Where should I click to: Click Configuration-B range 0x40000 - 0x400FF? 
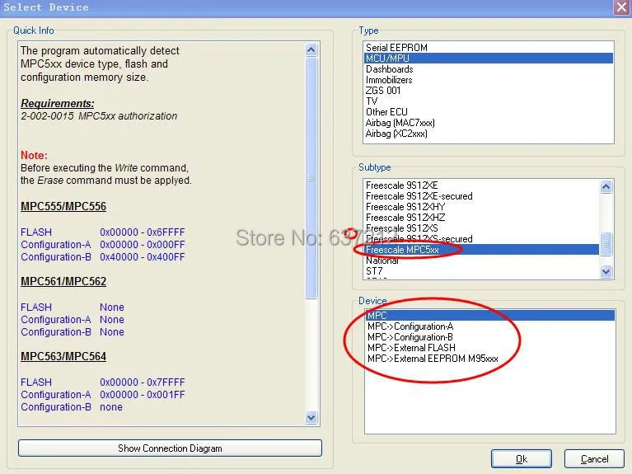[x=143, y=257]
